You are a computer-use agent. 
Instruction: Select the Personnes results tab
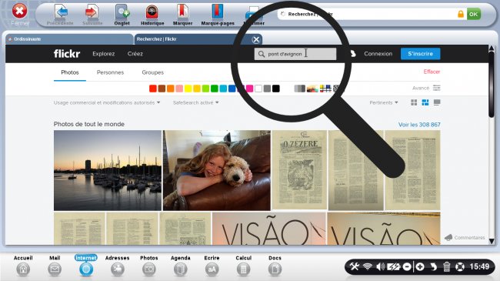coord(110,72)
